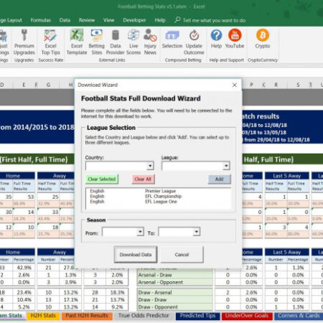Image resolution: width=323 pixels, height=323 pixels.
Task: Open the Data ribbon tab
Action: (x=65, y=20)
